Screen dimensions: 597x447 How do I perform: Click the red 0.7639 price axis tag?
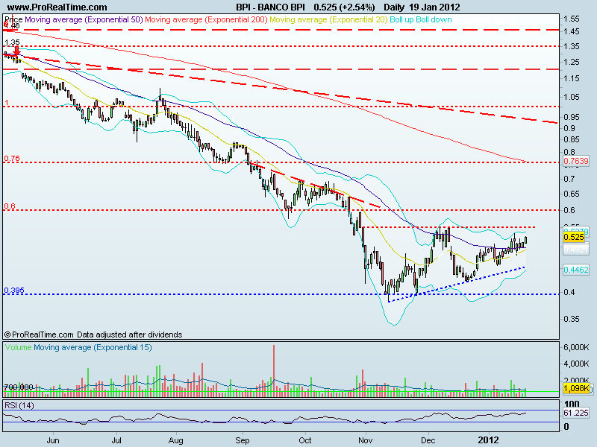tap(575, 161)
